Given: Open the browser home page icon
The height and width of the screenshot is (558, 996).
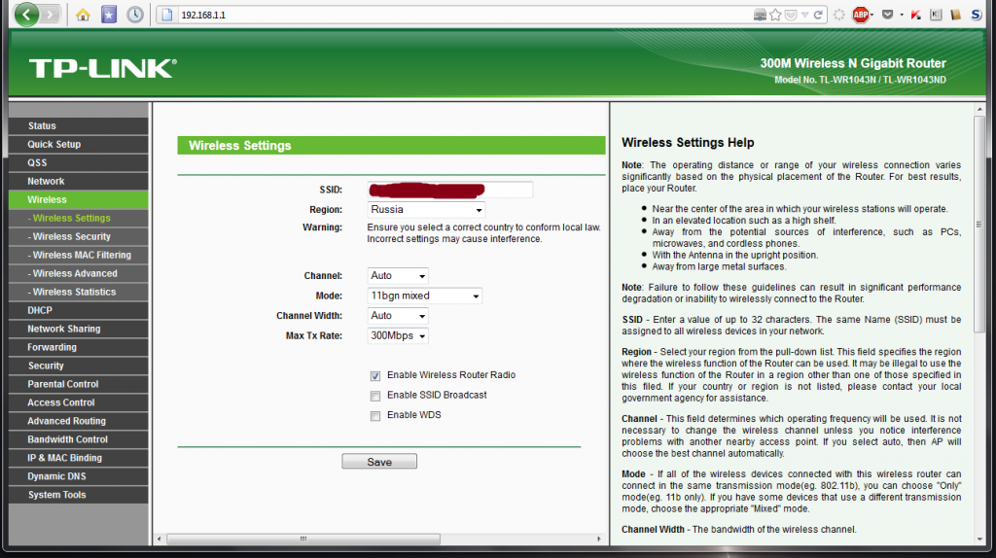Looking at the screenshot, I should pos(83,15).
